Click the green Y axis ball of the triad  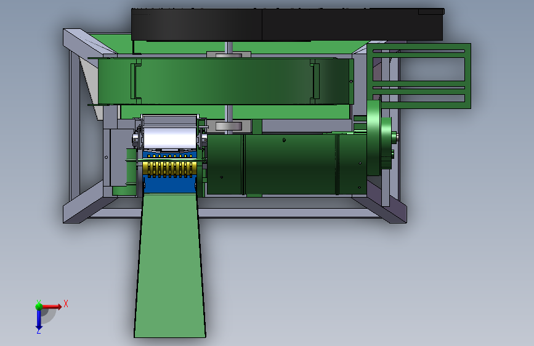39,306
